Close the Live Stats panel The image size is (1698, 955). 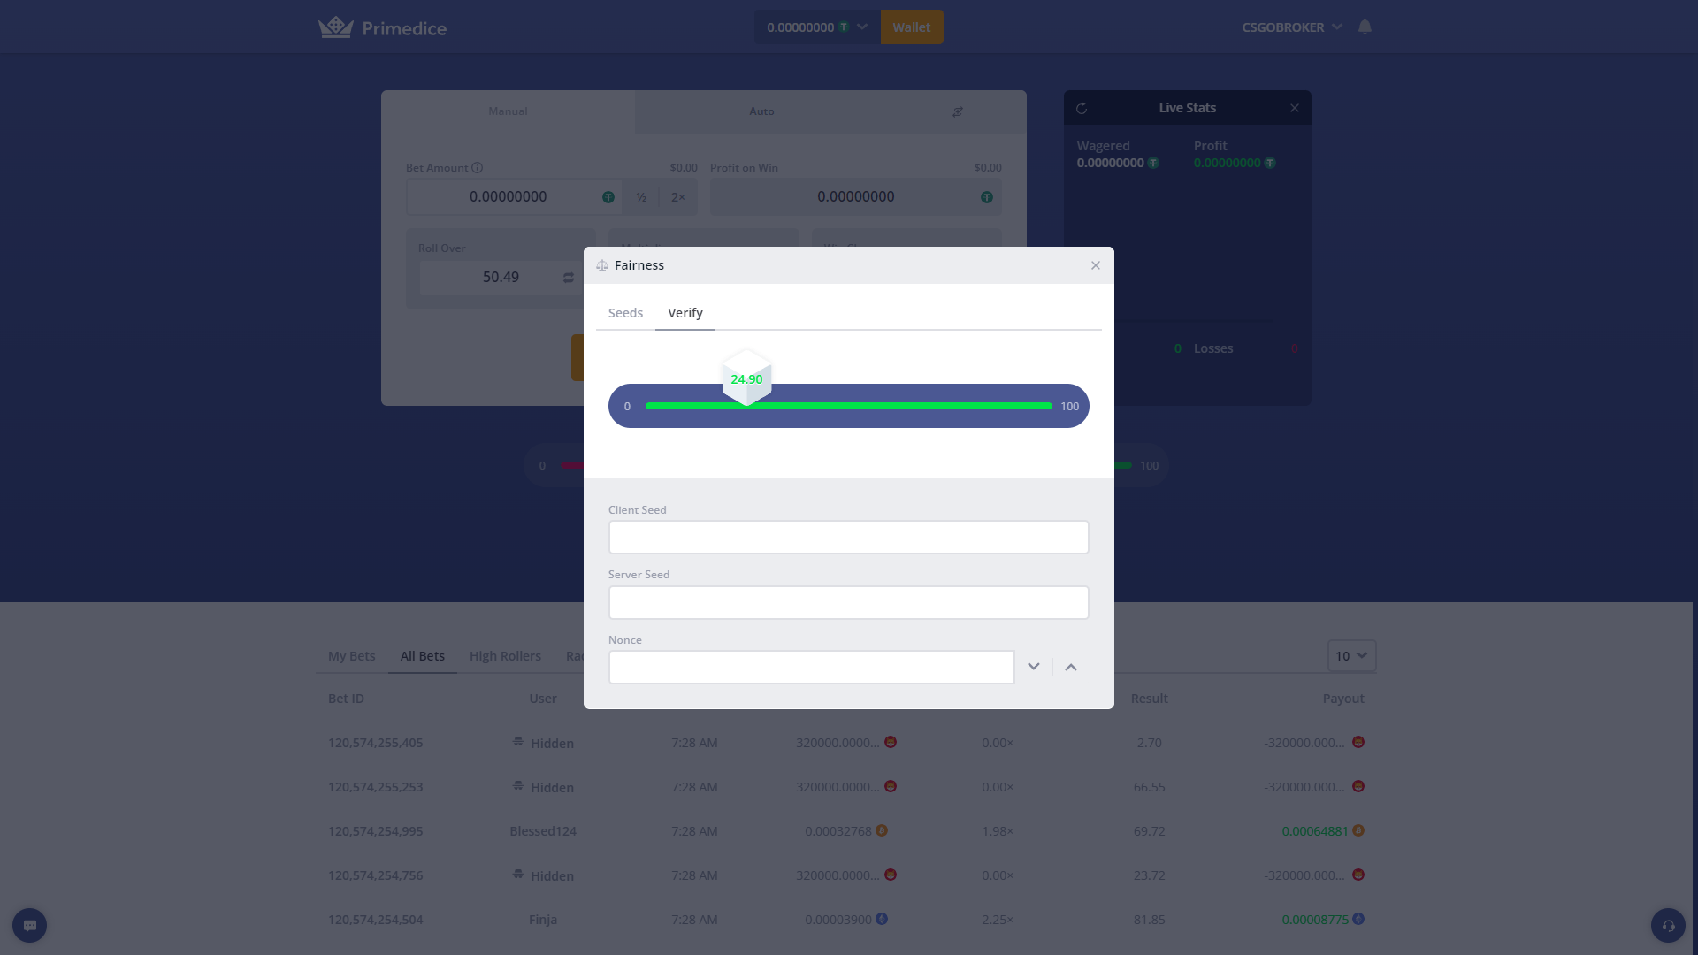coord(1295,108)
